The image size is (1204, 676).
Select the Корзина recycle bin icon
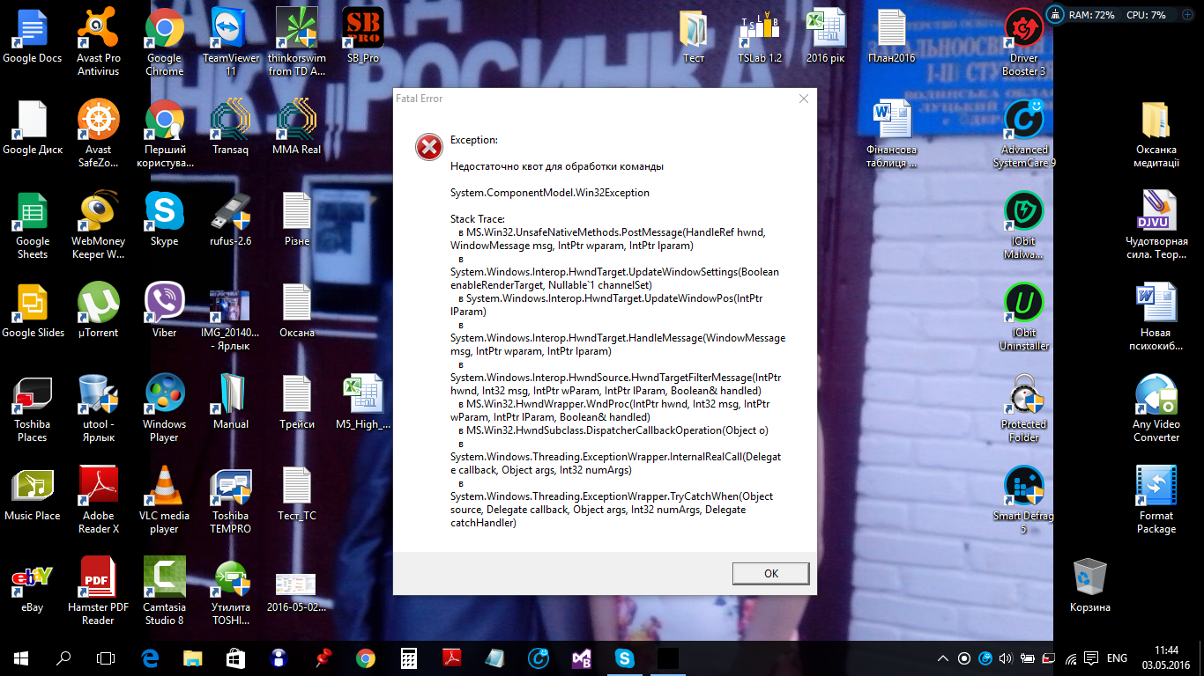(x=1090, y=584)
